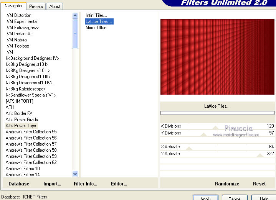Image resolution: width=276 pixels, height=200 pixels.
Task: Click the progress bar under Lattice Tiles
Action: point(217,113)
